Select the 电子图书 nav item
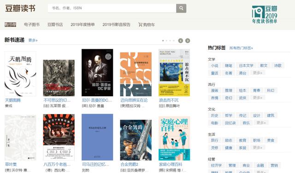 pos(32,24)
